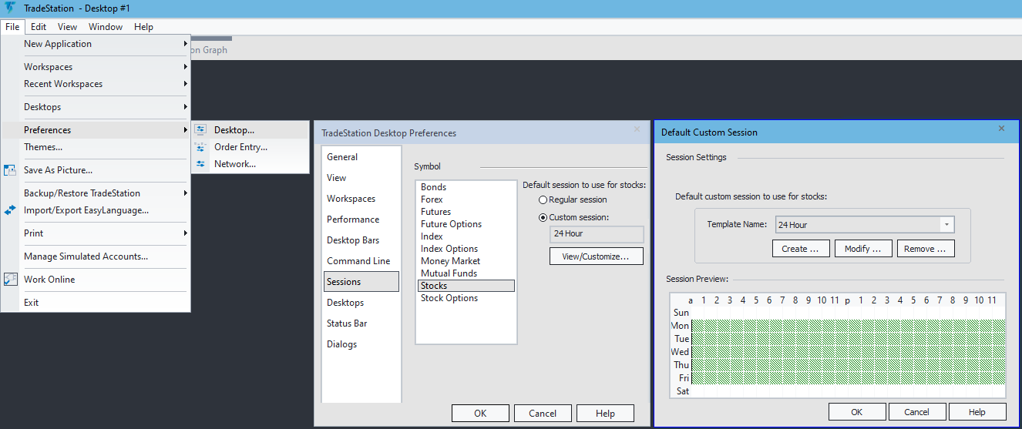Select Money Market in the Symbol list

(x=466, y=261)
